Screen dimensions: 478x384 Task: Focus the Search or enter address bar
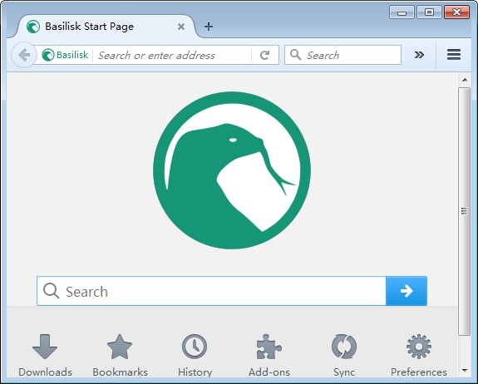(x=172, y=55)
